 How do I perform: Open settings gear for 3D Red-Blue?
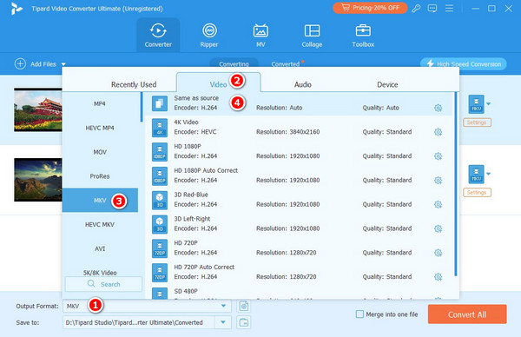[439, 204]
